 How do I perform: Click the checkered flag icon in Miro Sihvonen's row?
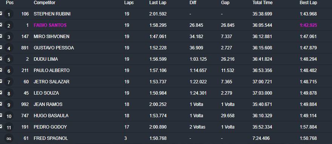pos(1,36)
